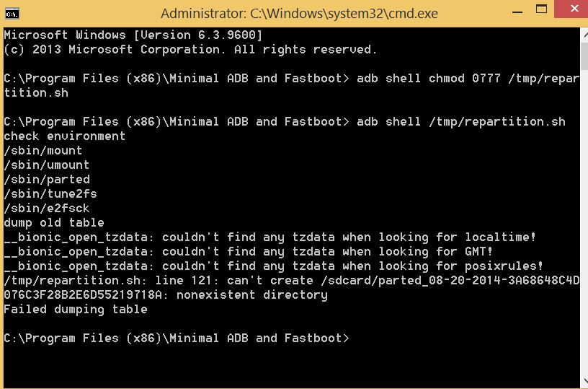Maximize the cmd.exe window
This screenshot has width=588, height=389.
tap(541, 9)
